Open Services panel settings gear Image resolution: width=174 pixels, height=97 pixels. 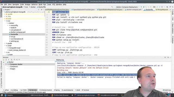tap(168, 57)
